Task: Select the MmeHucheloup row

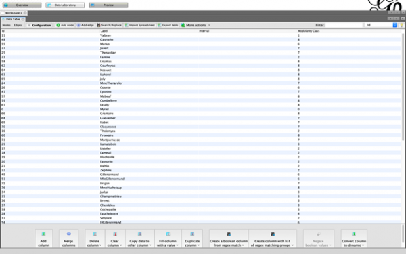Action: (201, 188)
